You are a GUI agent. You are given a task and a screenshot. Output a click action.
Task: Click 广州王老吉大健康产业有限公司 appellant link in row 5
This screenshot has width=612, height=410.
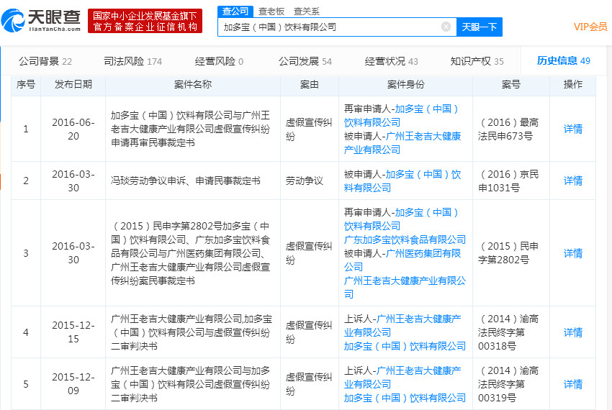pyautogui.click(x=402, y=377)
